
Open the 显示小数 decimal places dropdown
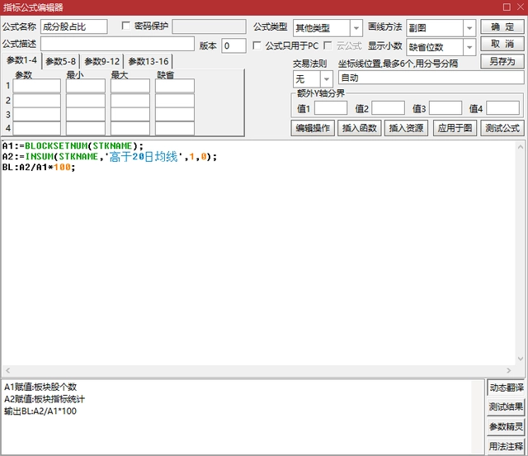click(x=469, y=47)
